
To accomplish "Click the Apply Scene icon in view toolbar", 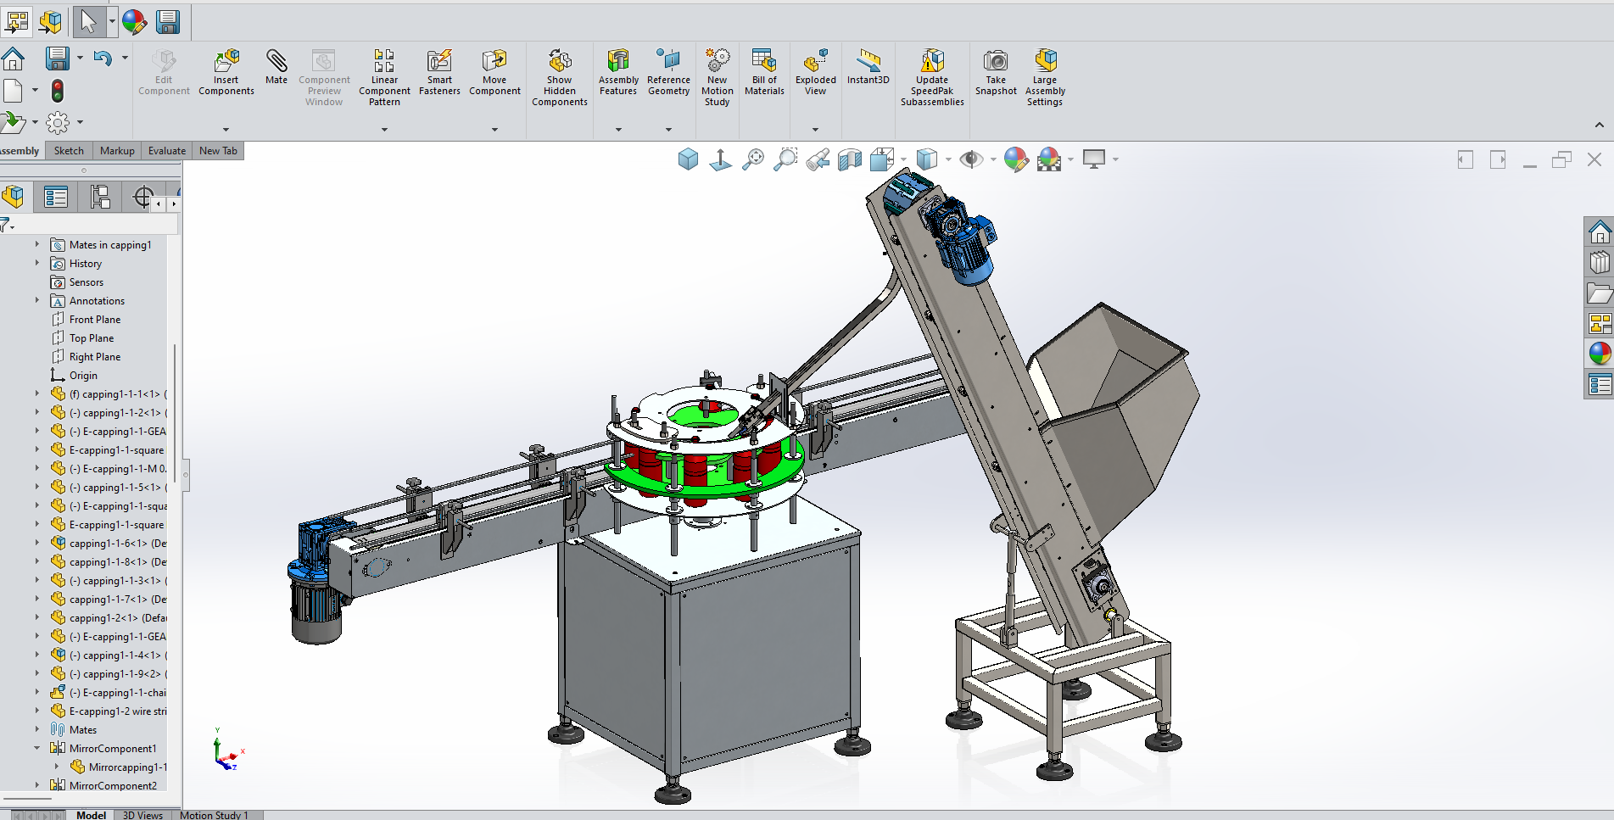I will click(x=1049, y=159).
